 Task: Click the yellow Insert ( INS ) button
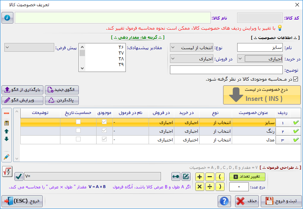click(x=262, y=95)
